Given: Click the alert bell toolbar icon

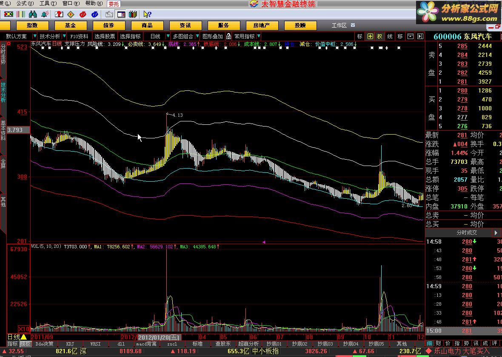Looking at the screenshot, I should point(45,14).
